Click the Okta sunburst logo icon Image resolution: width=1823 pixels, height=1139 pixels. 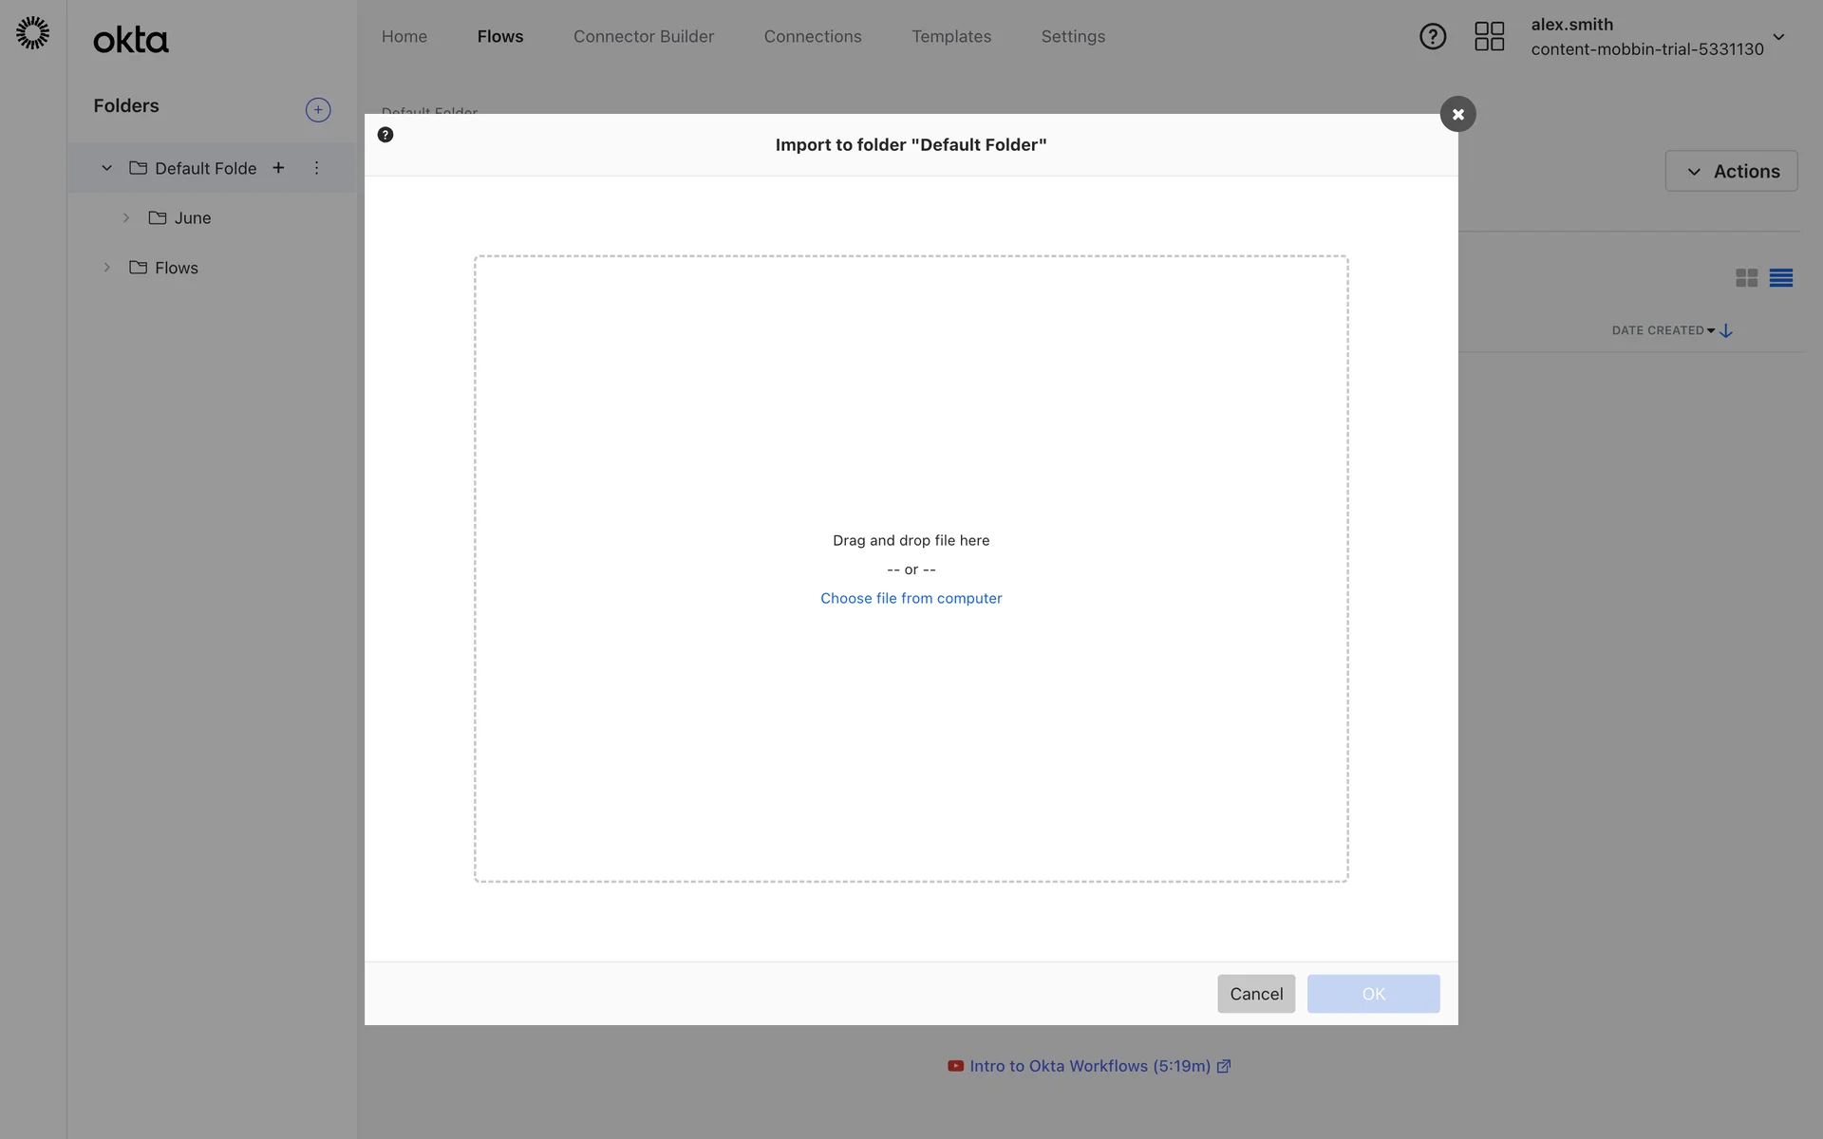coord(32,33)
